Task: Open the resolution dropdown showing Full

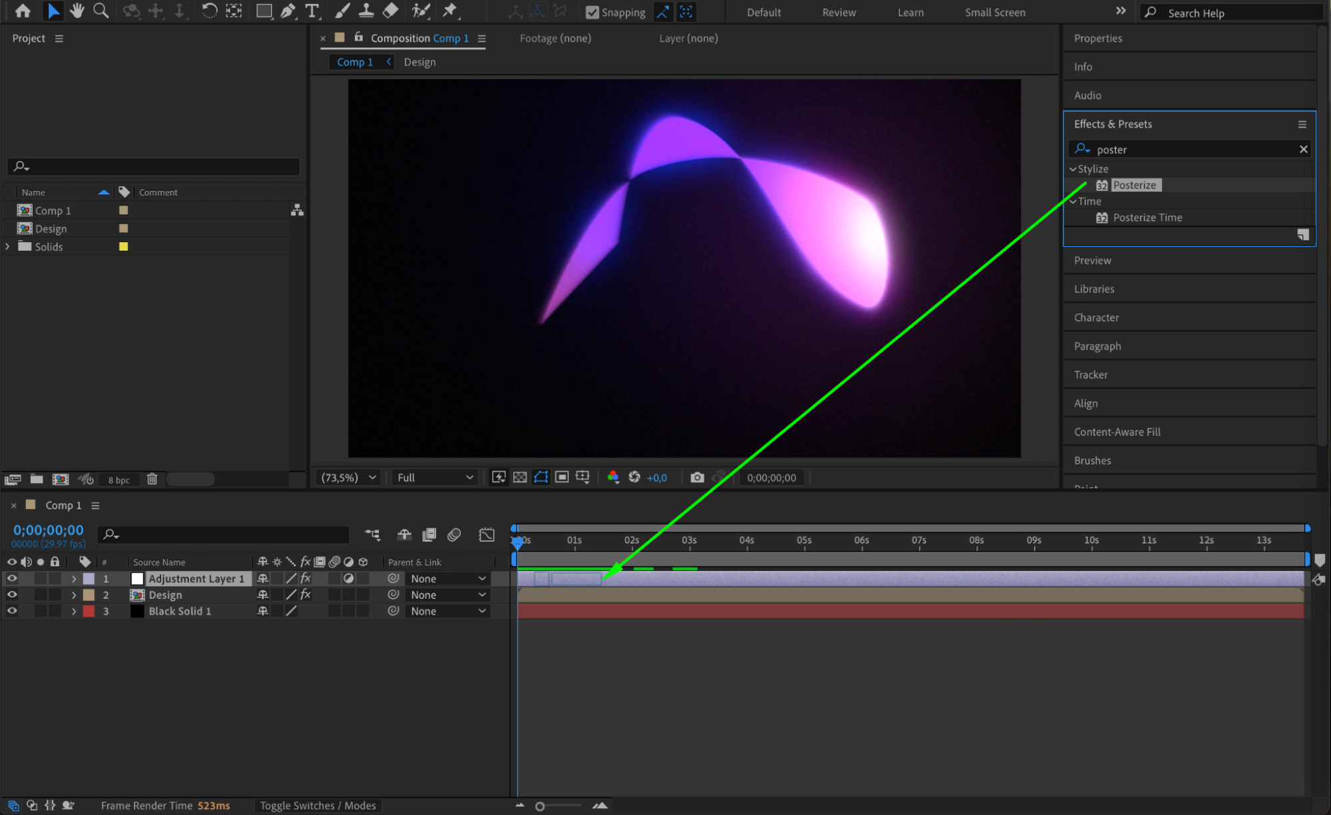Action: coord(435,477)
